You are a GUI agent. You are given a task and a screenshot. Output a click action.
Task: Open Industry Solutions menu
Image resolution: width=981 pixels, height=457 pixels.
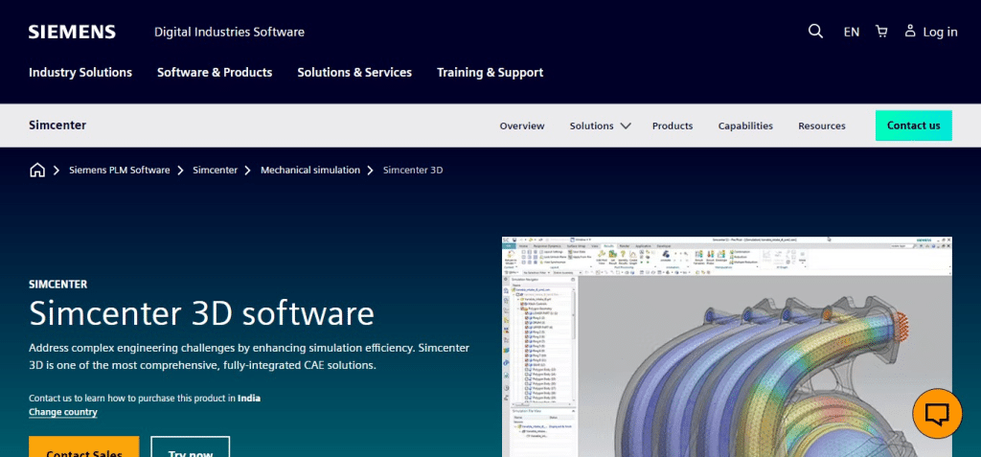(80, 73)
